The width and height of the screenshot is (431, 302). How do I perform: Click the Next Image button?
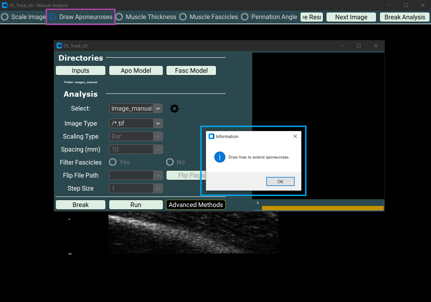click(351, 17)
